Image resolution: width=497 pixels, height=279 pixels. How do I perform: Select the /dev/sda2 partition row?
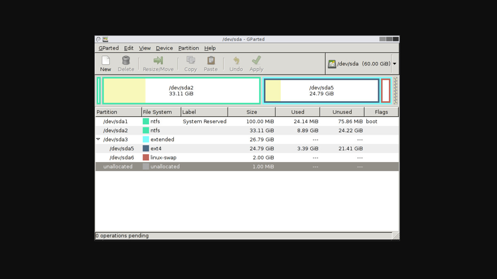pos(247,131)
